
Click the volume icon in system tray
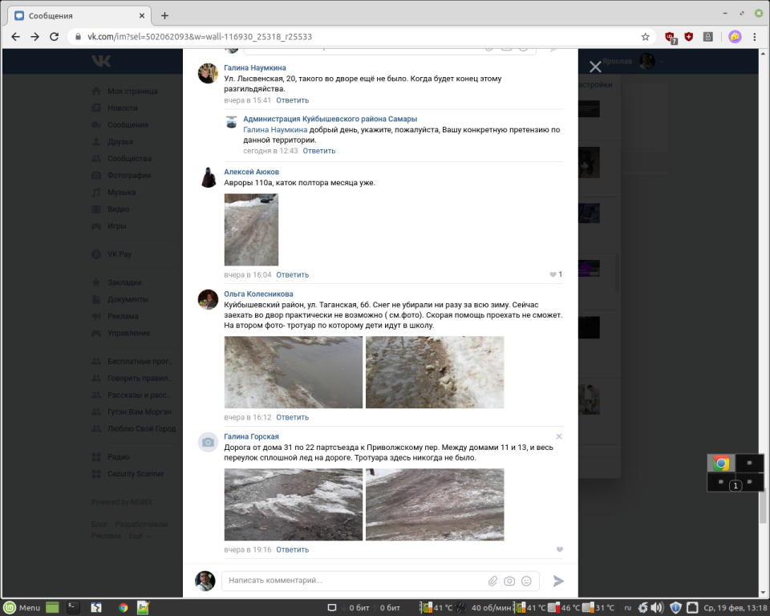[656, 608]
